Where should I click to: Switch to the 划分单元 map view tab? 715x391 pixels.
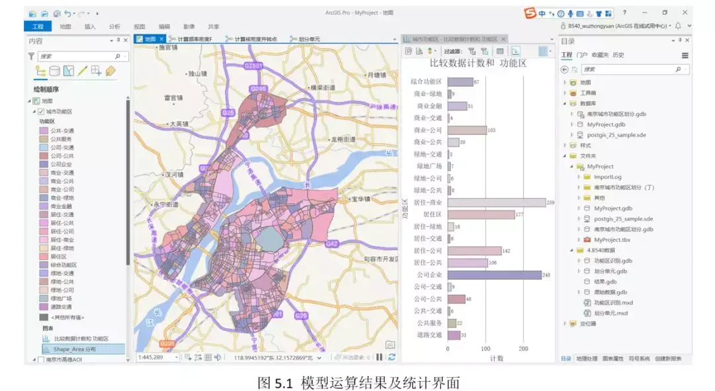pyautogui.click(x=310, y=38)
